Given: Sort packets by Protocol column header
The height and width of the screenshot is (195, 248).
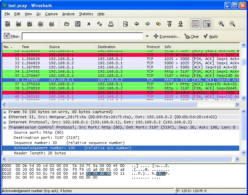Looking at the screenshot, I should coord(153,47).
